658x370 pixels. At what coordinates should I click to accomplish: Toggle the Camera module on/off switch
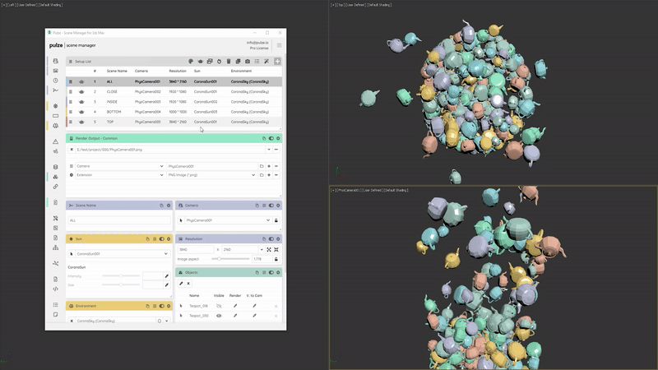[x=271, y=206]
